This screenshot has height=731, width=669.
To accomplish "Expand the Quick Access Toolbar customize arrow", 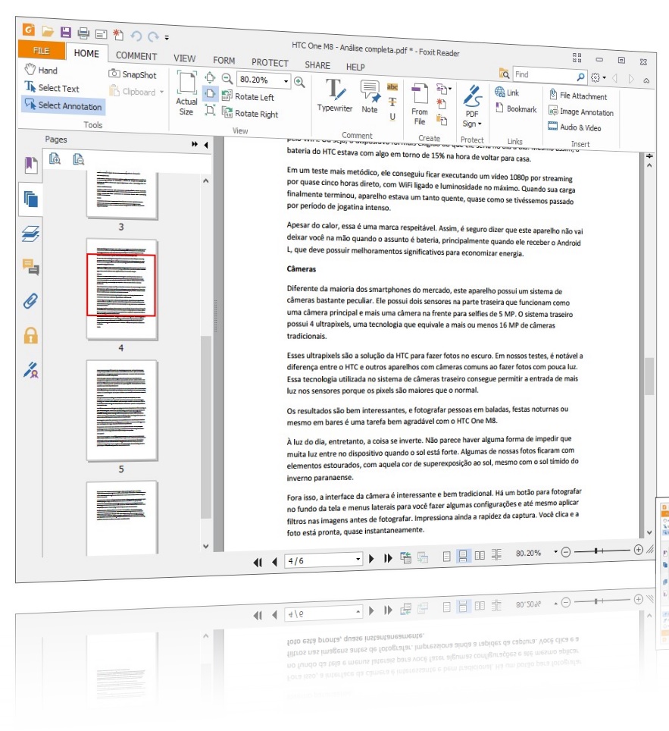I will (167, 38).
